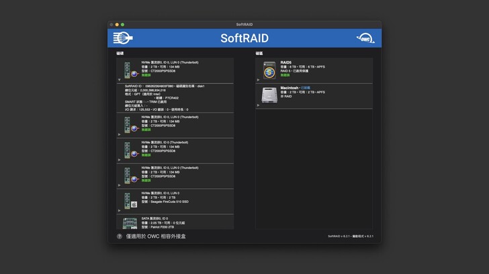Click the driver version "v 6.2.1" at far right footer
489x274 pixels.
pyautogui.click(x=369, y=236)
